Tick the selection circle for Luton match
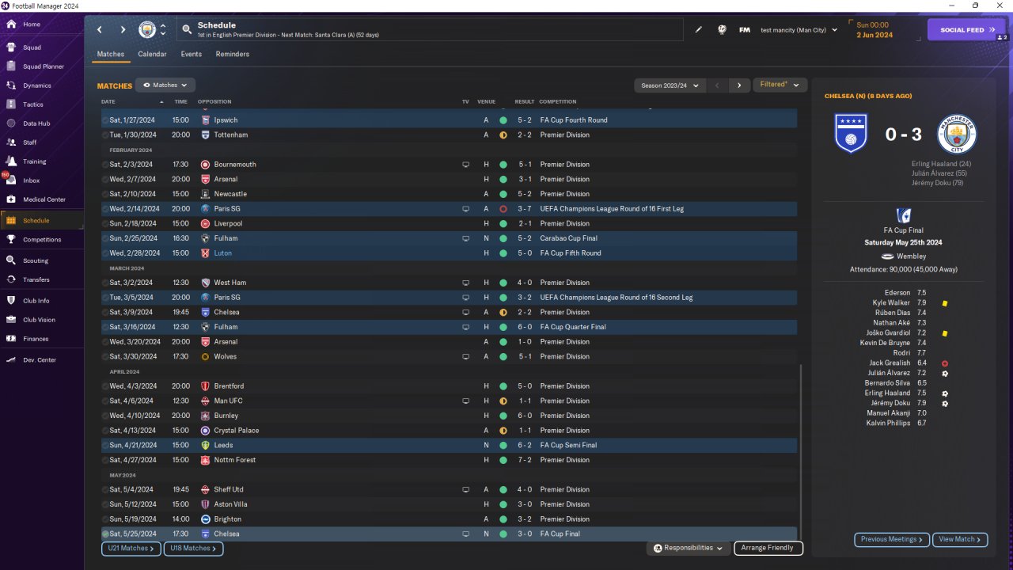This screenshot has height=570, width=1013. [105, 253]
